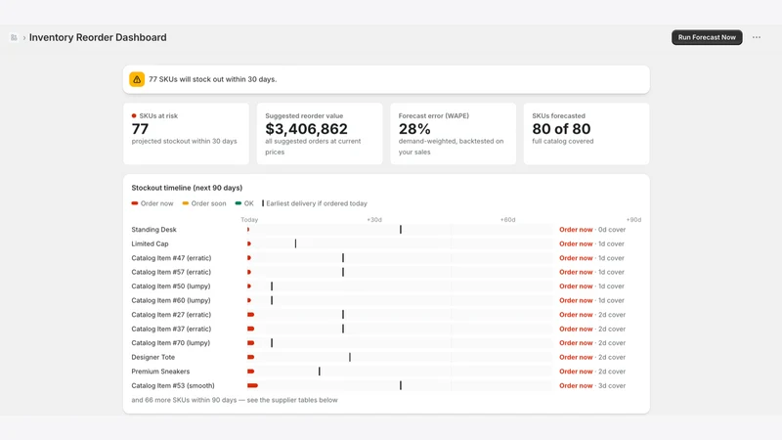The image size is (782, 440).
Task: Click the Run Forecast Now button
Action: pyautogui.click(x=707, y=37)
